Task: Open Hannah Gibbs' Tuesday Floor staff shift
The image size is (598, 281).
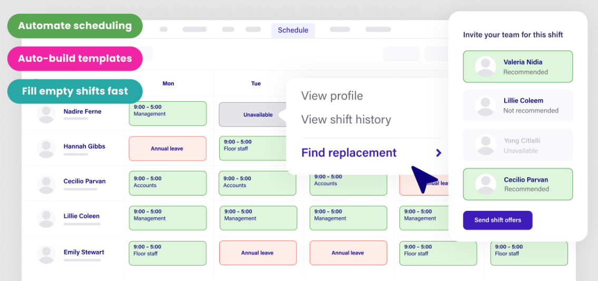Action: point(253,148)
